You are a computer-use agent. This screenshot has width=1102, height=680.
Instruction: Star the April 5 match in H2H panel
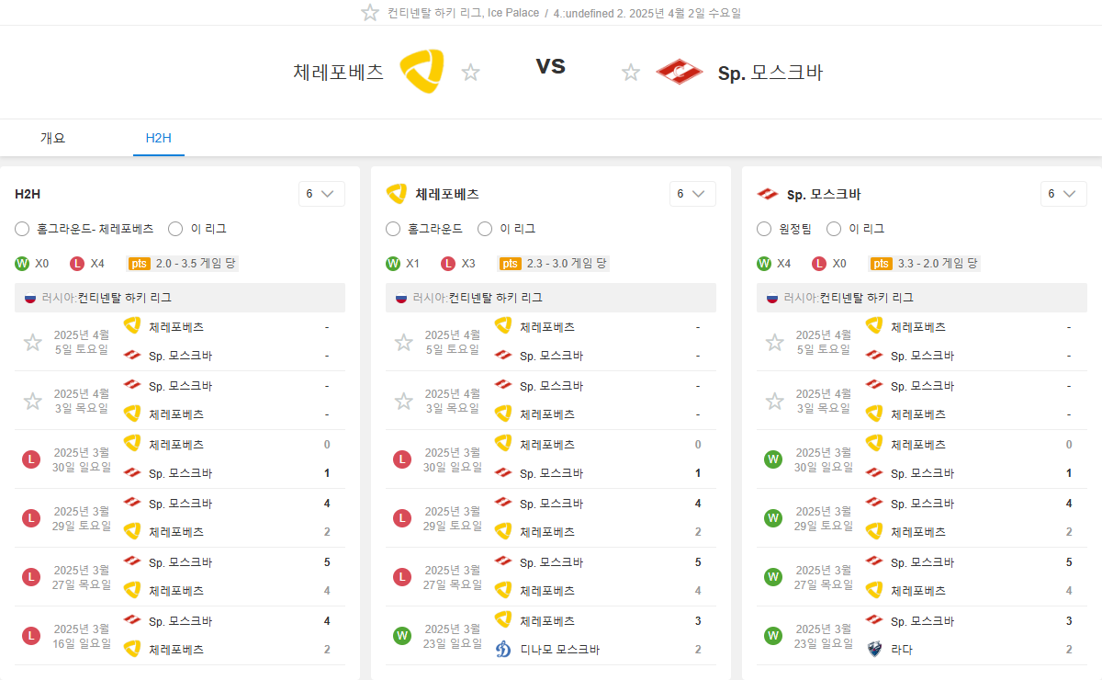point(33,342)
